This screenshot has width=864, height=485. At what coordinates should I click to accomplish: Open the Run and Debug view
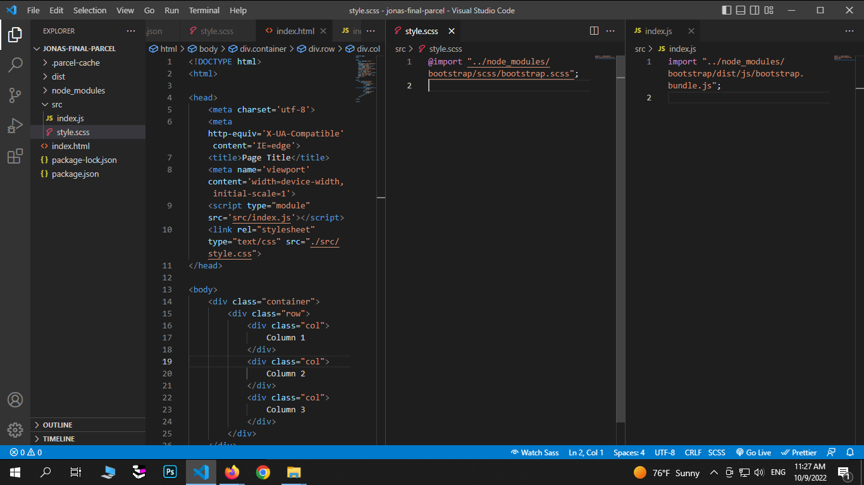click(15, 126)
